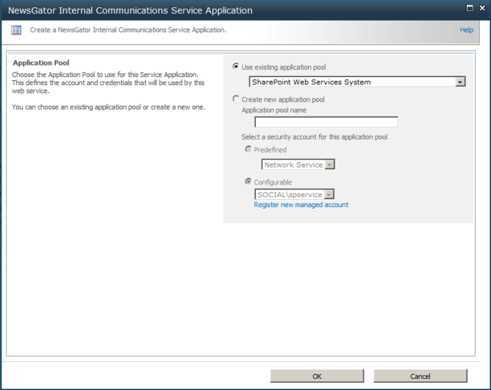Viewport: 491px width, 390px height.
Task: Close the NewsGator Service Application dialog
Action: pyautogui.click(x=481, y=8)
